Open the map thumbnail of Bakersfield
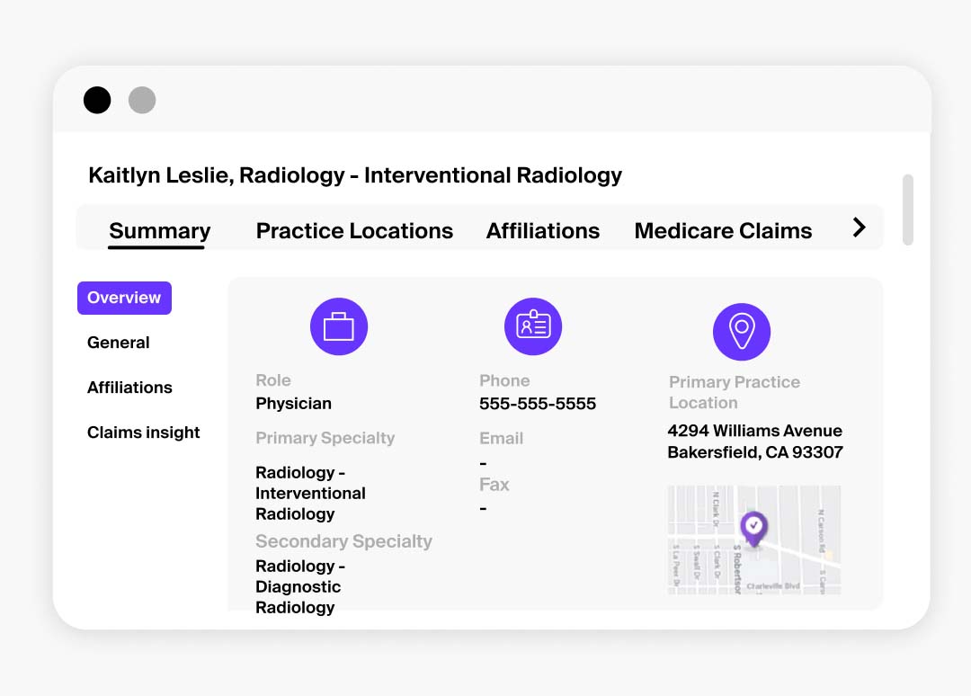 pos(753,540)
